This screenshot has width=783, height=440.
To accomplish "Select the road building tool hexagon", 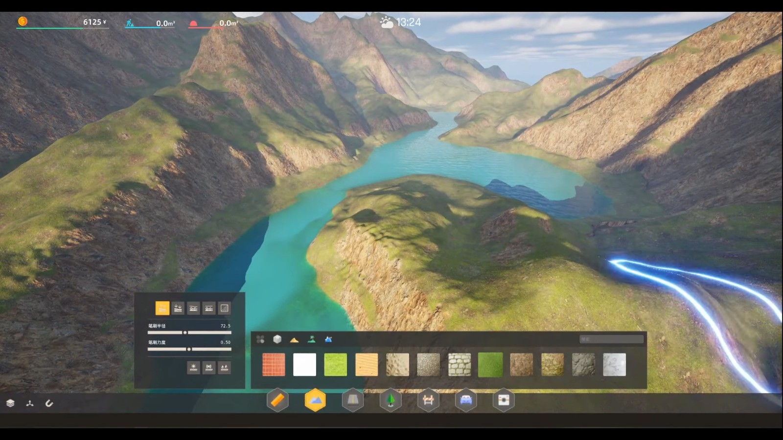I will (353, 400).
